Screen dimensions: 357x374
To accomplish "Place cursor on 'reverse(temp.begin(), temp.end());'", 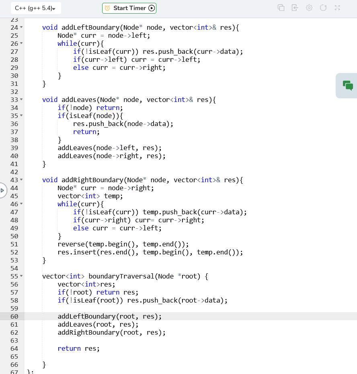I will pos(123,244).
